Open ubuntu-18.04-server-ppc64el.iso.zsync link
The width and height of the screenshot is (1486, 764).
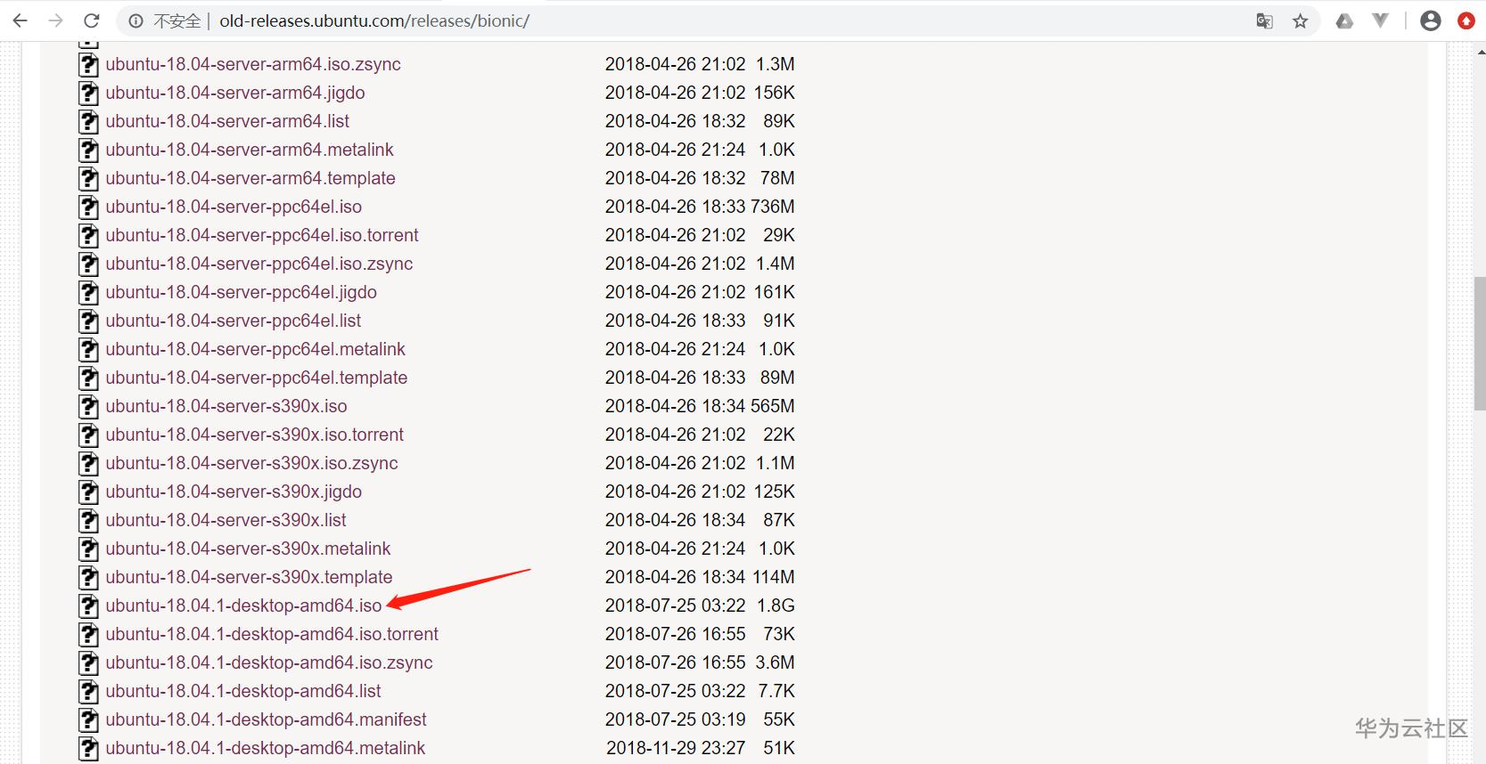259,264
